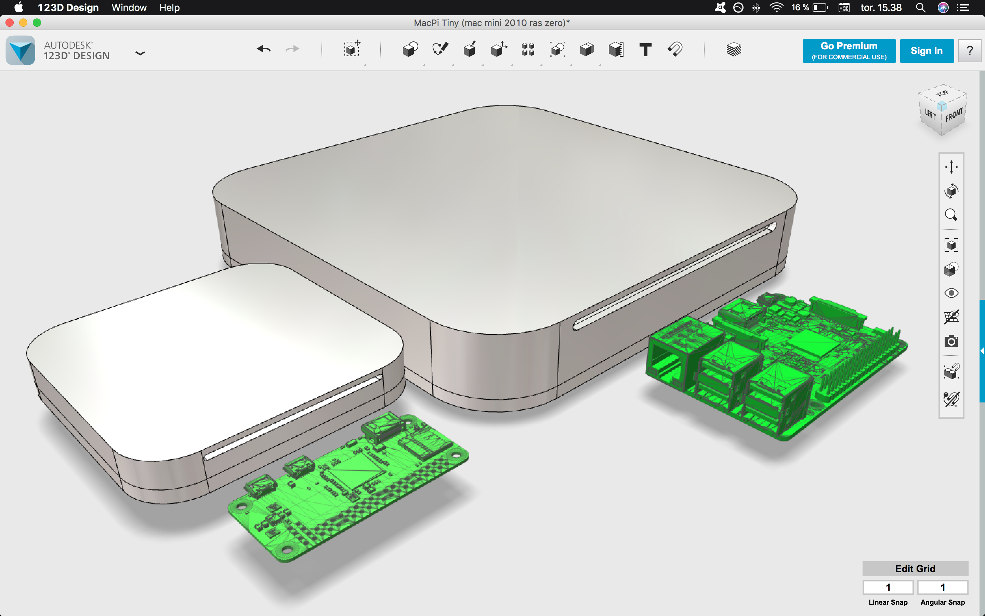Click the Snap magnet tool
This screenshot has width=985, height=616.
click(x=675, y=50)
